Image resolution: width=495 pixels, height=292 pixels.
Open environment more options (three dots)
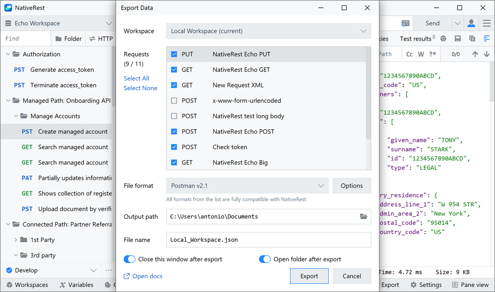109,270
